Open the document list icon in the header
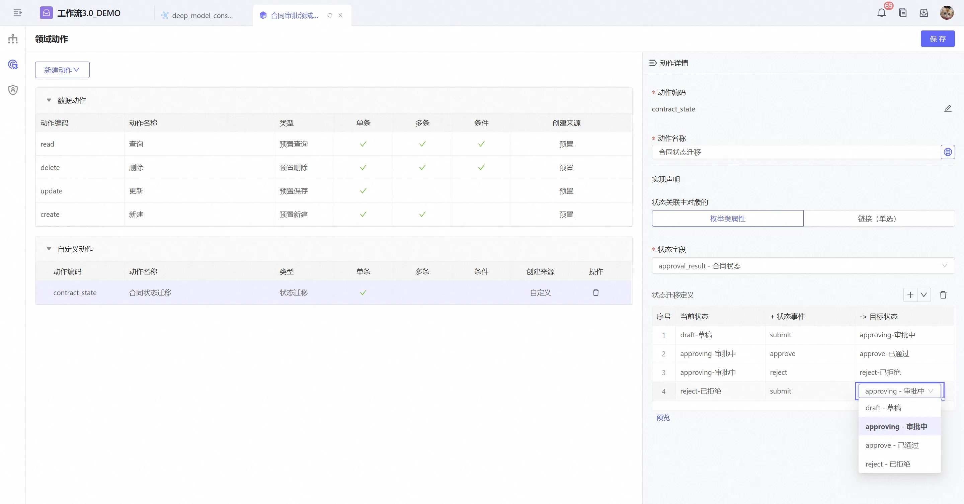Screen dimensions: 964x504 (903, 13)
